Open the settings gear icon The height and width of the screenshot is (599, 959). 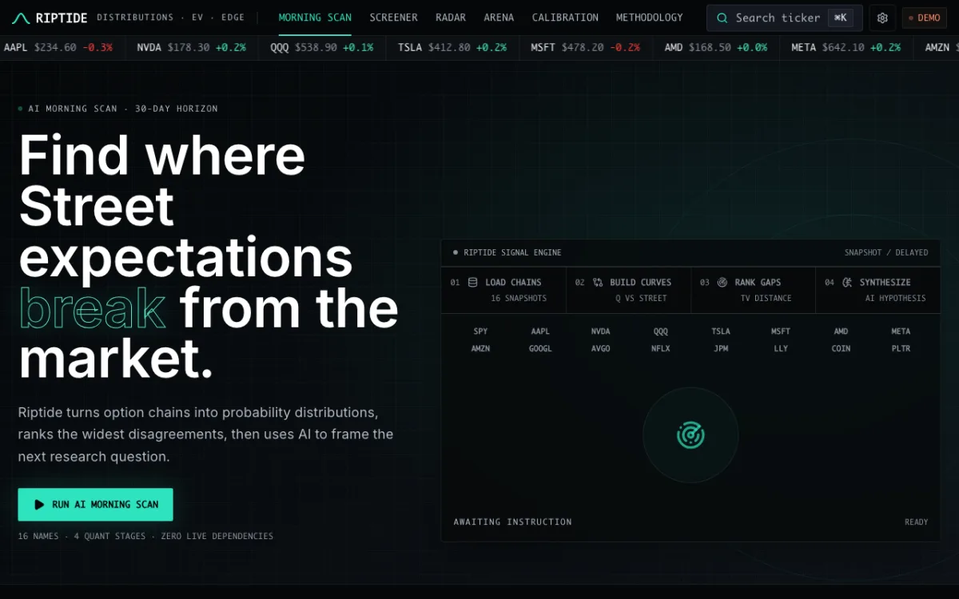coord(882,18)
